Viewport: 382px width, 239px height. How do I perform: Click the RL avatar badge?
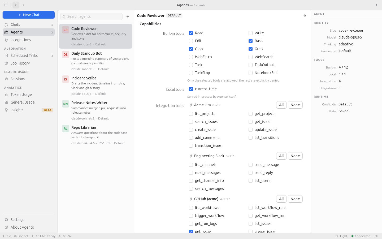pos(66,129)
